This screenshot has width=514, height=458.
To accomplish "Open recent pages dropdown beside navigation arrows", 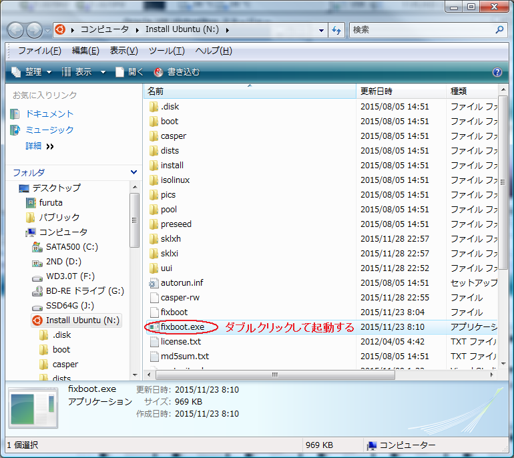I will click(x=48, y=31).
